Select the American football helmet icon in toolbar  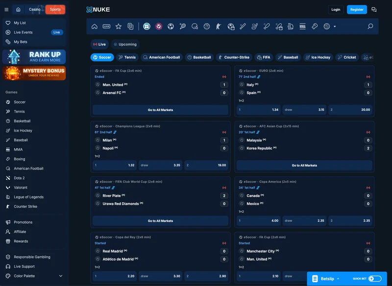pyautogui.click(x=195, y=26)
